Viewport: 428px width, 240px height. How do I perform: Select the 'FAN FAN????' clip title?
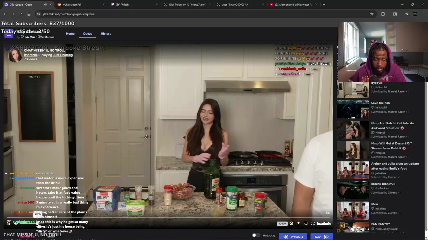pos(381,224)
